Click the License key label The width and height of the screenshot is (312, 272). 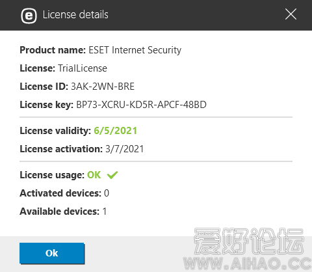(x=47, y=105)
